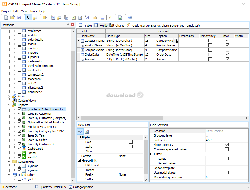Click the demorpt database icon in status bar

tap(3, 187)
